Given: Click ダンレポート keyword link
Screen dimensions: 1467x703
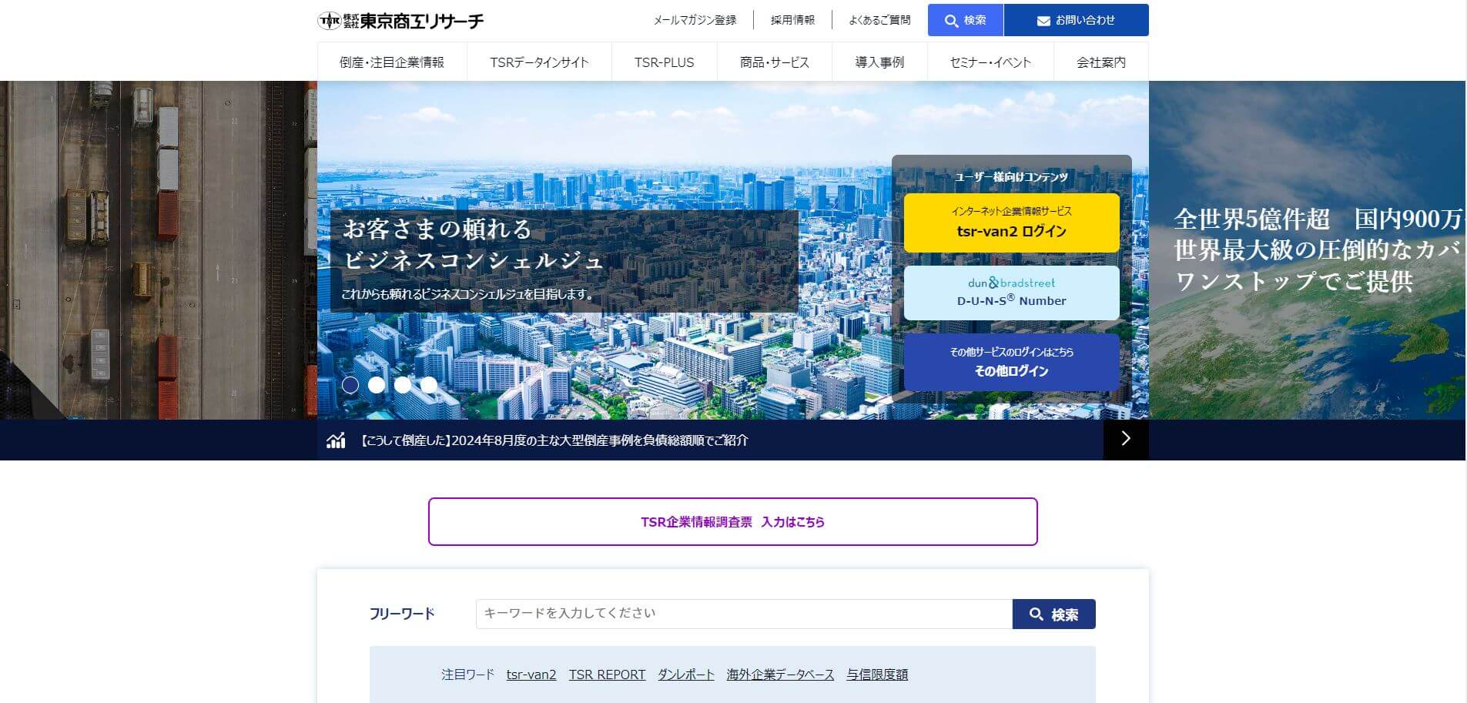Looking at the screenshot, I should click(686, 675).
